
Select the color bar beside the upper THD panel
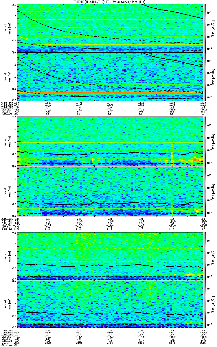205,141
